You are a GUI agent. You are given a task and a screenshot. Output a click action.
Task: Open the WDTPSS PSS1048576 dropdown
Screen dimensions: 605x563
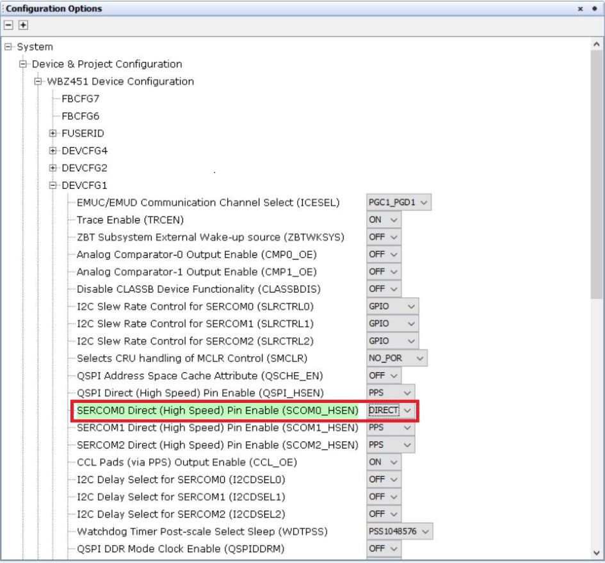point(399,531)
